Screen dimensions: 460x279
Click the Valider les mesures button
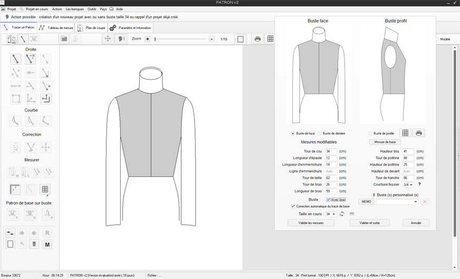pyautogui.click(x=311, y=223)
